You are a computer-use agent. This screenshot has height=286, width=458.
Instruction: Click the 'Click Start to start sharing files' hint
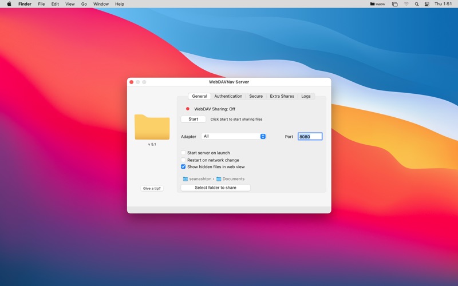click(x=236, y=120)
